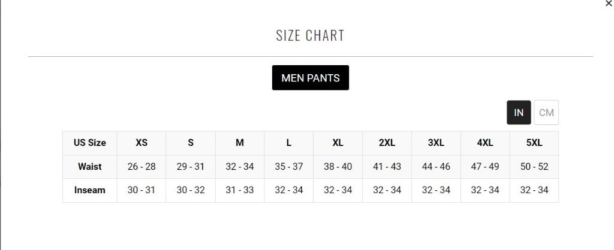Switch units to inches (IN)

click(519, 112)
